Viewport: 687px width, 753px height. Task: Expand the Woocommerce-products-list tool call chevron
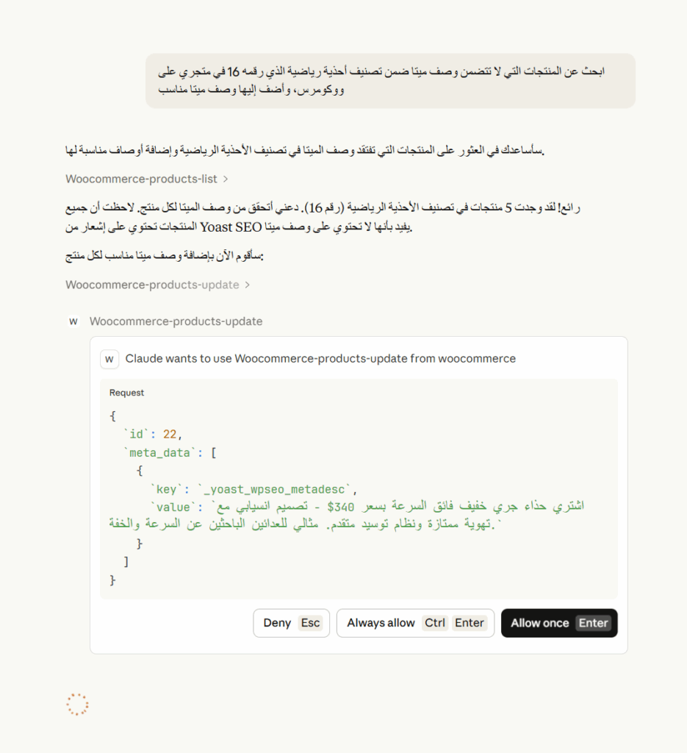click(225, 179)
